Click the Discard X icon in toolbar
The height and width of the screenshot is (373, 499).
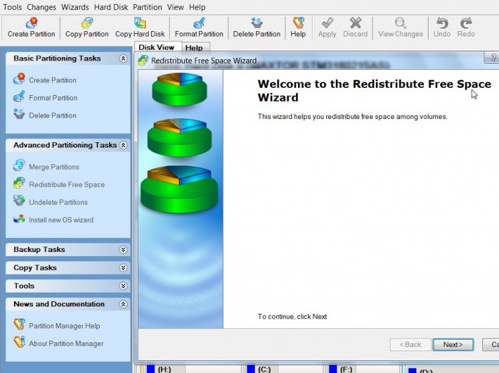[355, 23]
